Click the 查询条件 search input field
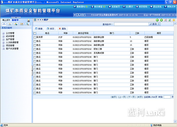The width and height of the screenshot is (177, 127). pos(131,24)
